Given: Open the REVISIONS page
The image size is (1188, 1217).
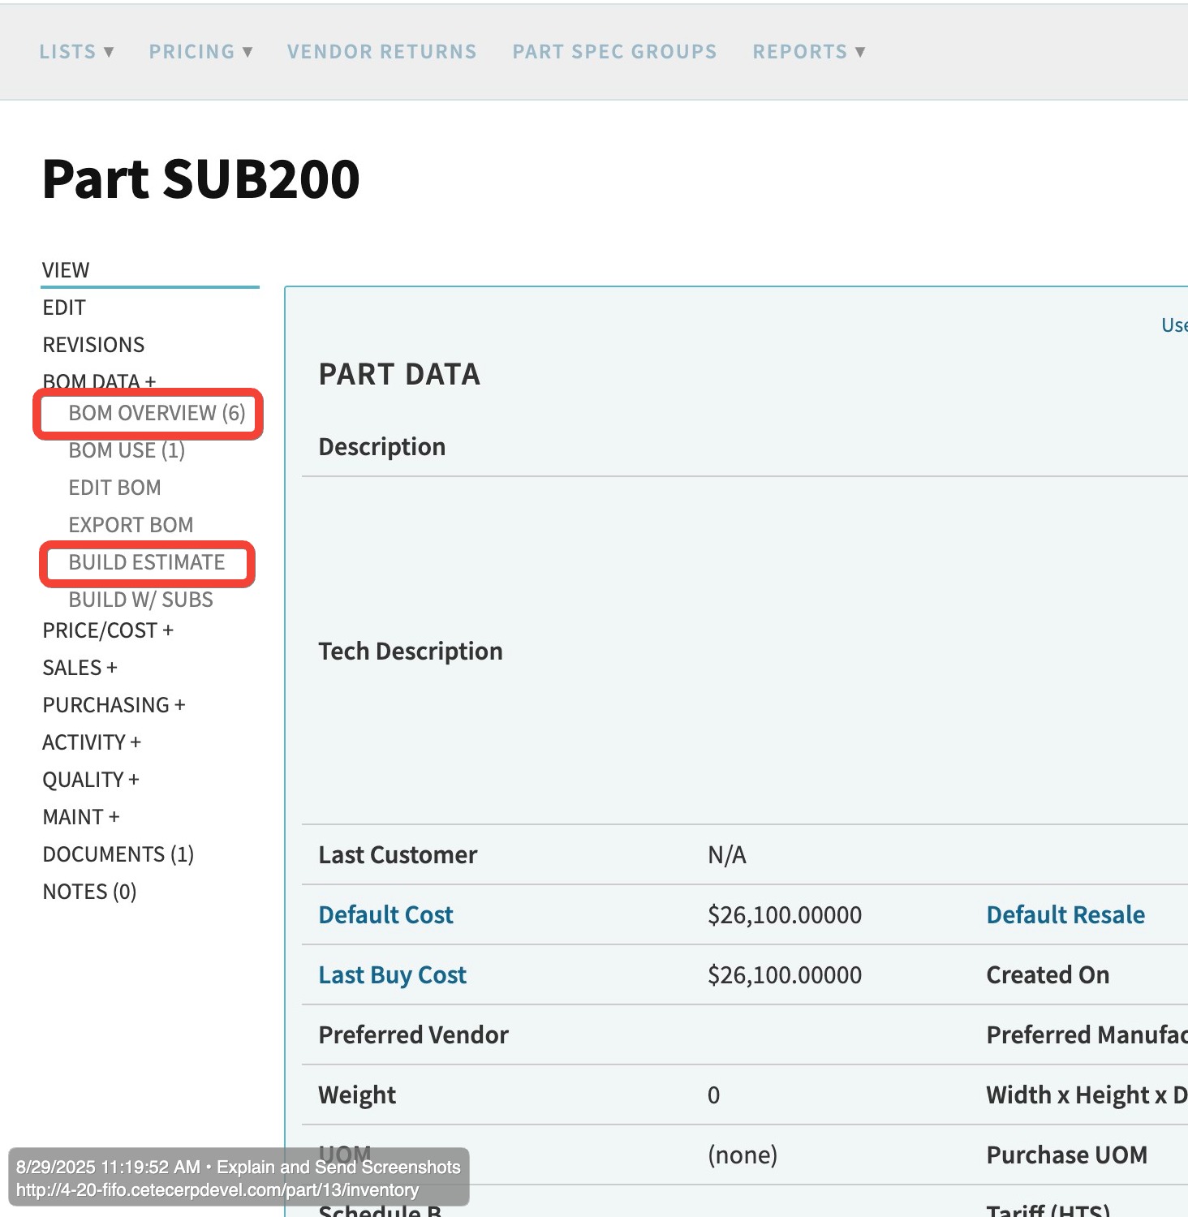Looking at the screenshot, I should click(93, 344).
